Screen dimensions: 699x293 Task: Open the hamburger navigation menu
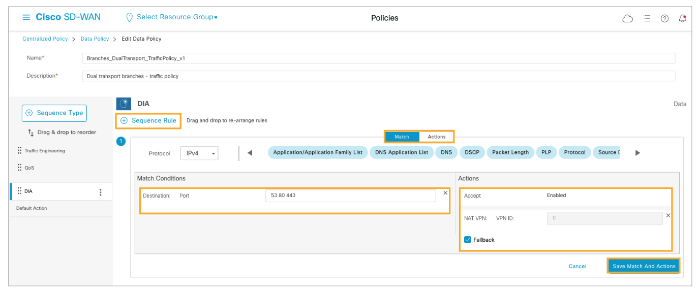pos(26,17)
